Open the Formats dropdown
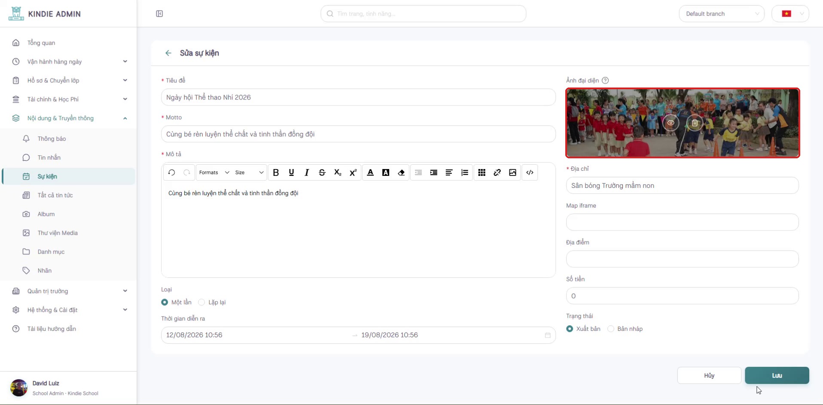 tap(214, 172)
